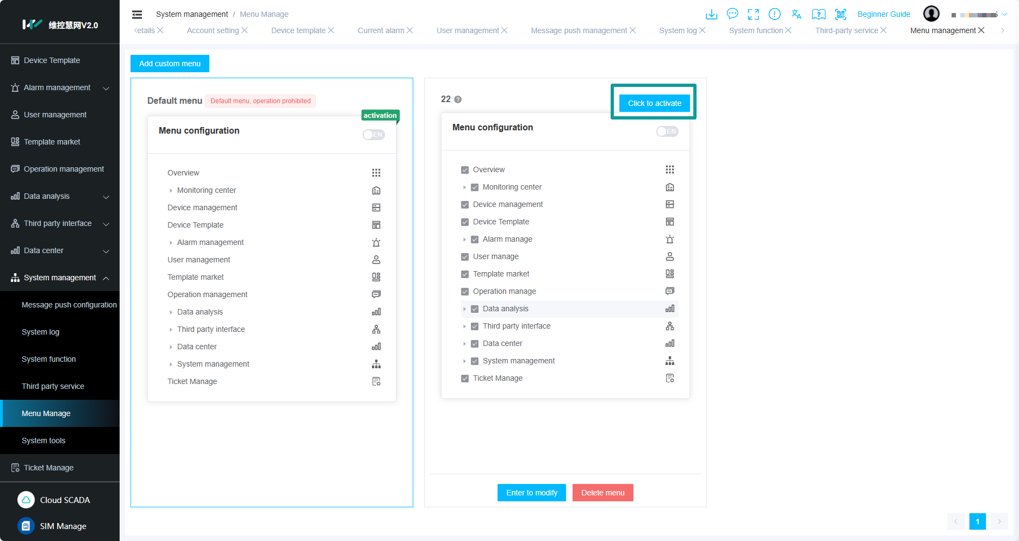Image resolution: width=1019 pixels, height=541 pixels.
Task: Uncheck the Ticket Manage checkbox
Action: pos(465,379)
